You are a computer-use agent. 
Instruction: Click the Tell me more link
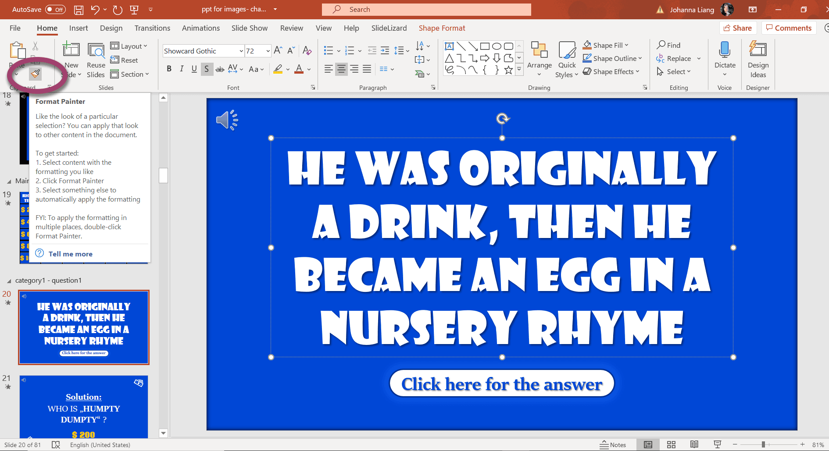coord(70,253)
